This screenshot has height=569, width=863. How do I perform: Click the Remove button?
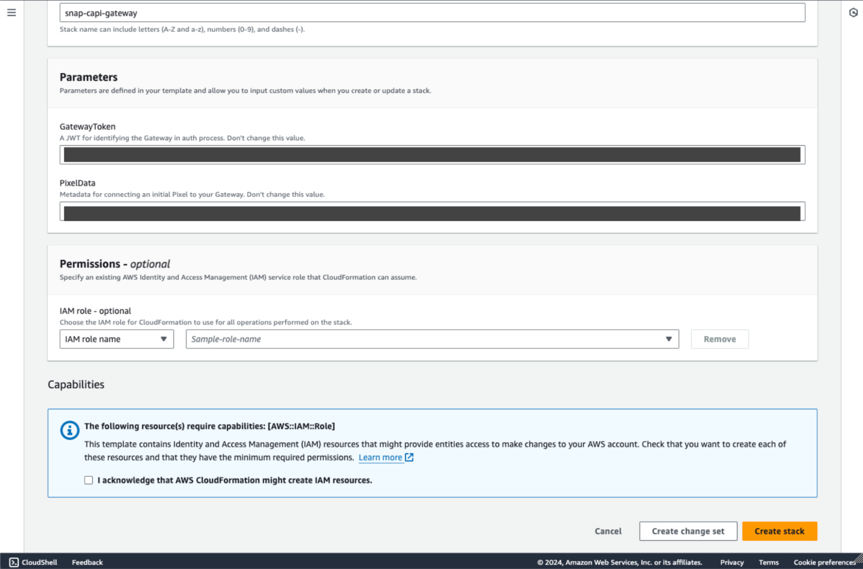coord(720,339)
